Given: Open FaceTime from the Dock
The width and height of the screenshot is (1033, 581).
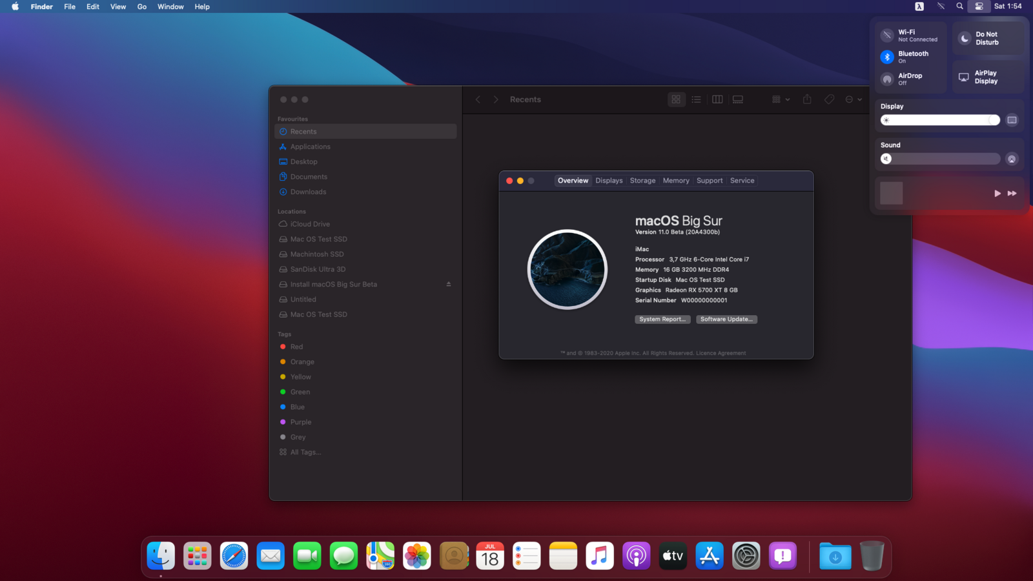Looking at the screenshot, I should click(307, 556).
